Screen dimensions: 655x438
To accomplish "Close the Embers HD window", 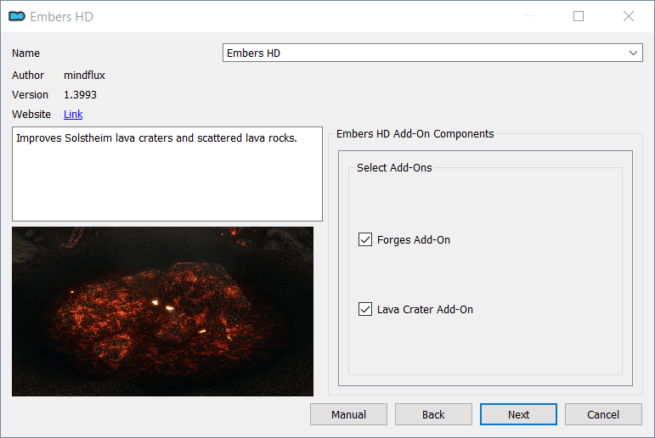I will pos(629,16).
